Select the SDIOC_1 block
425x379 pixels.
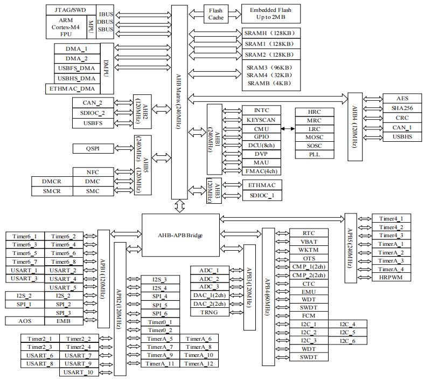tap(262, 195)
